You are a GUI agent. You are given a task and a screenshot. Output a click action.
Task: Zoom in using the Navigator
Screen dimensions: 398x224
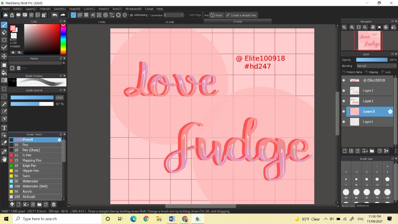(x=352, y=27)
